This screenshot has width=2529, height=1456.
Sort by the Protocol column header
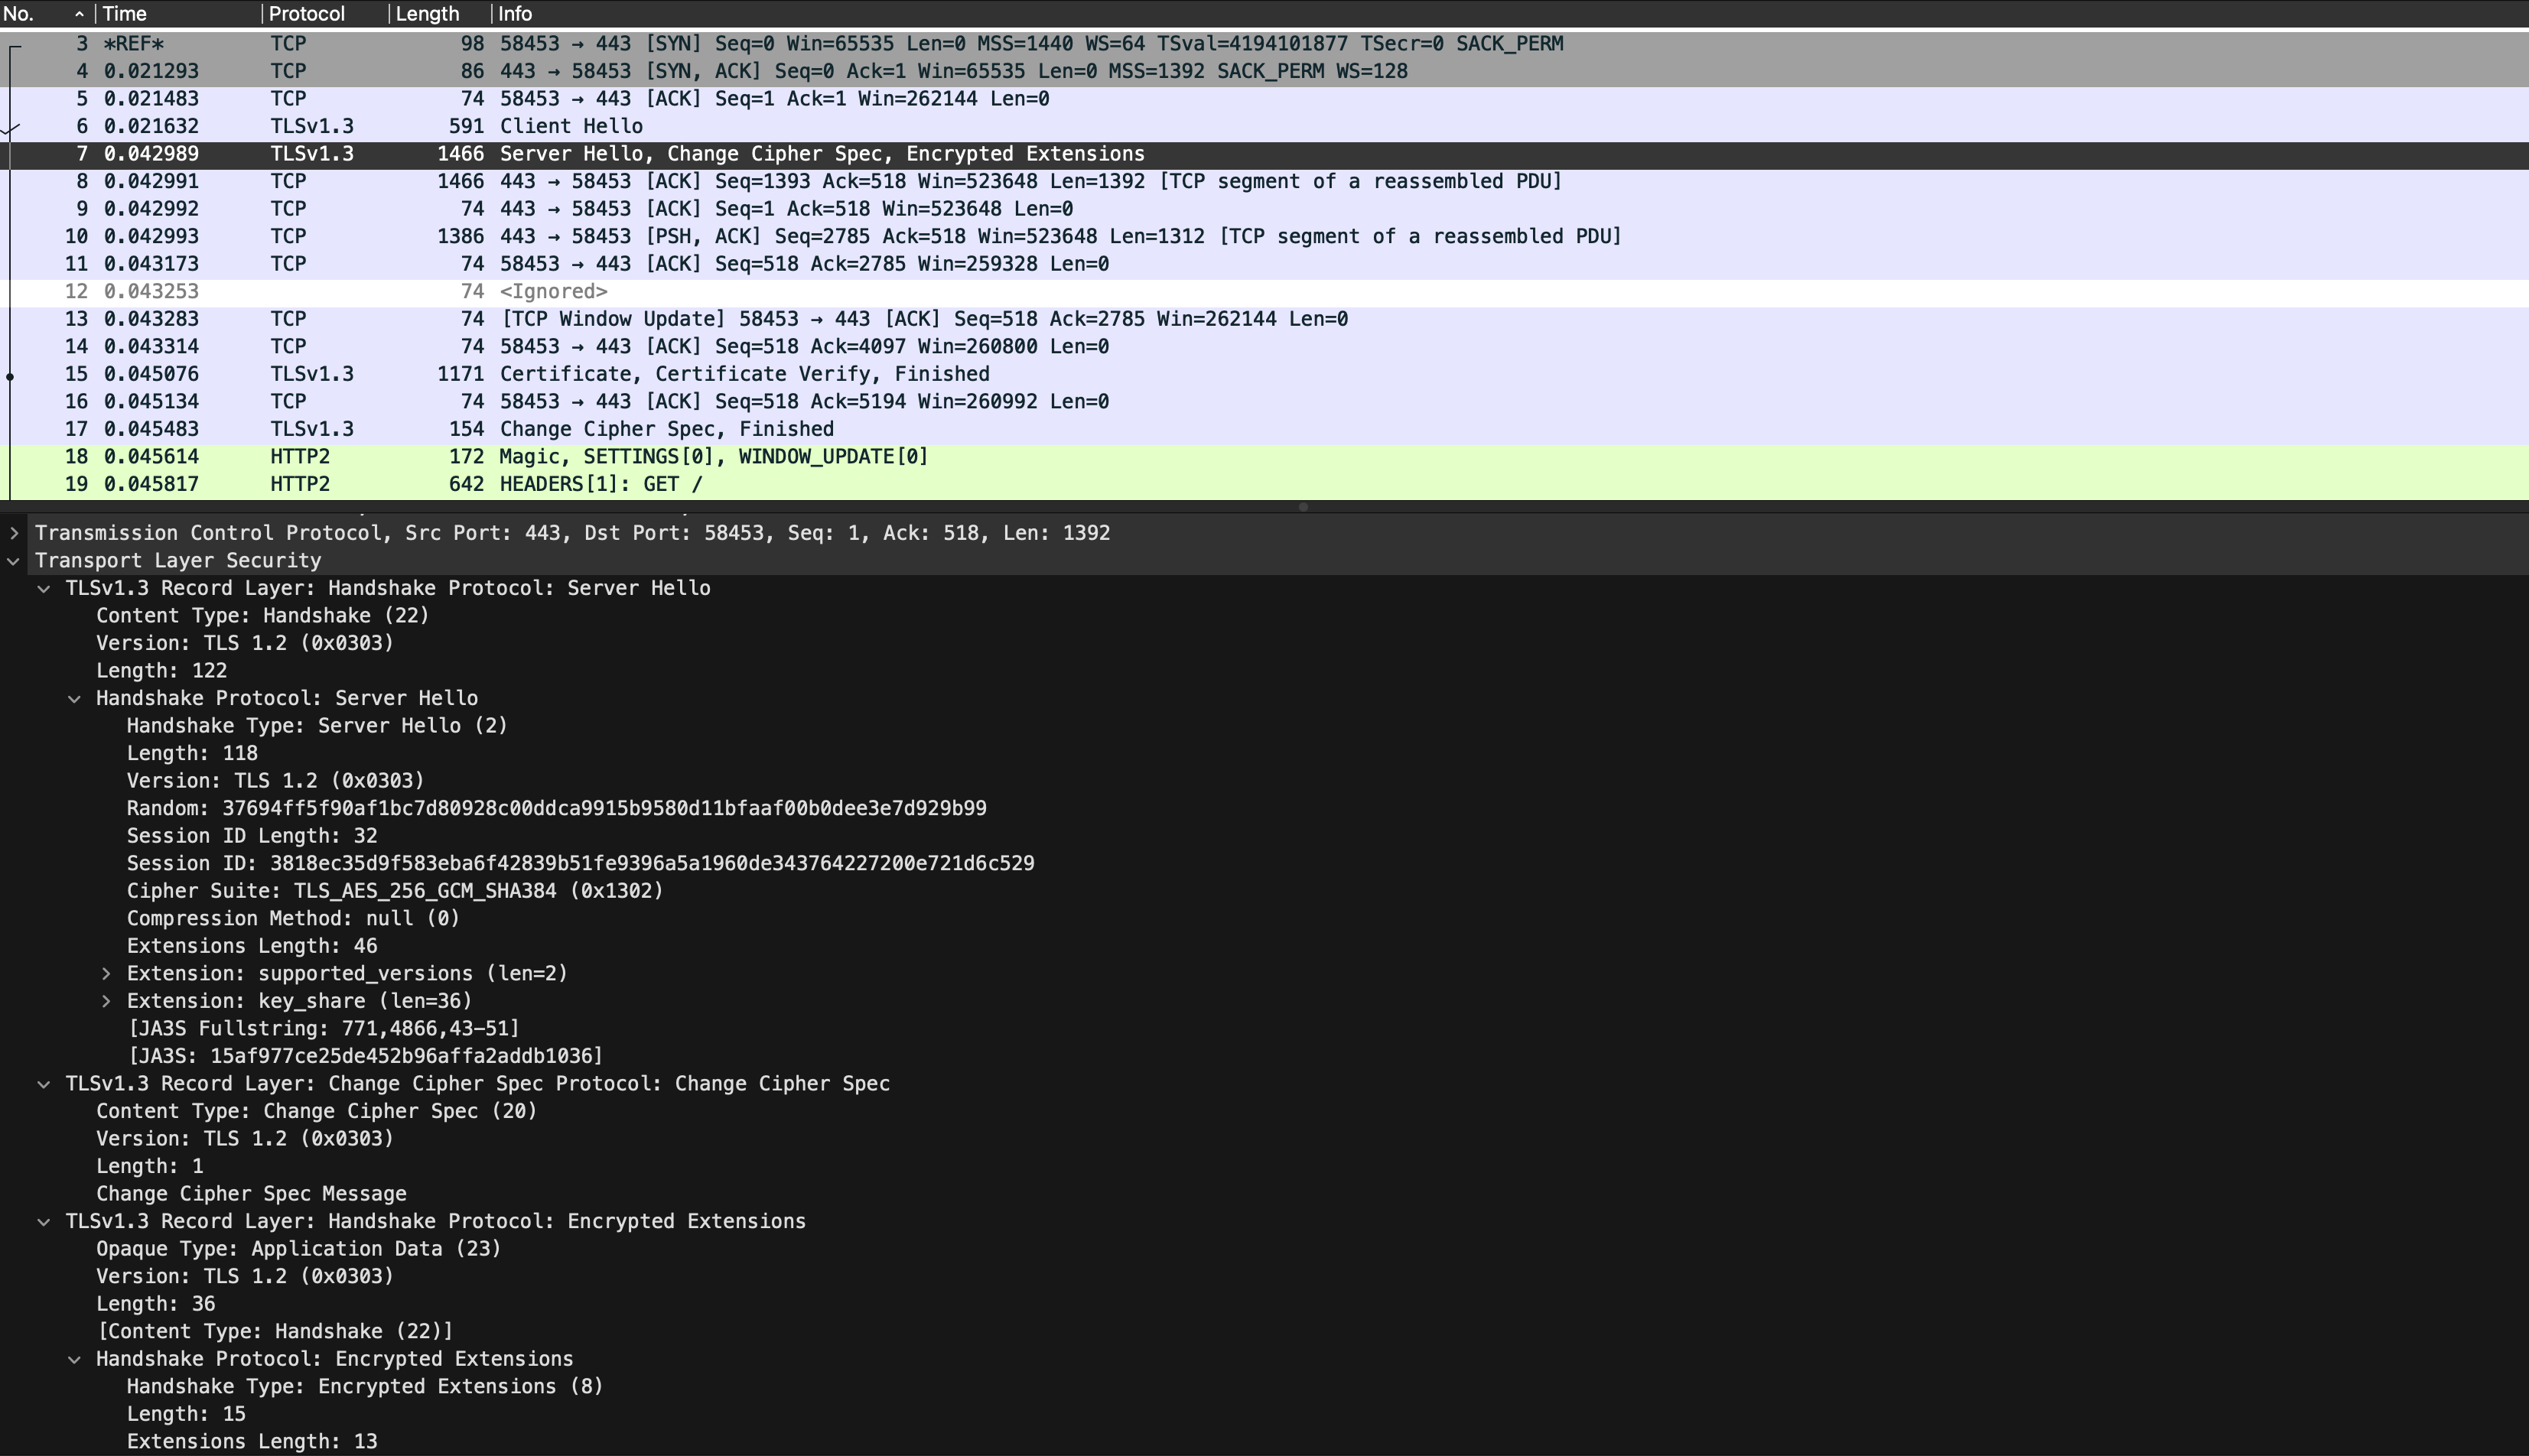(x=325, y=14)
